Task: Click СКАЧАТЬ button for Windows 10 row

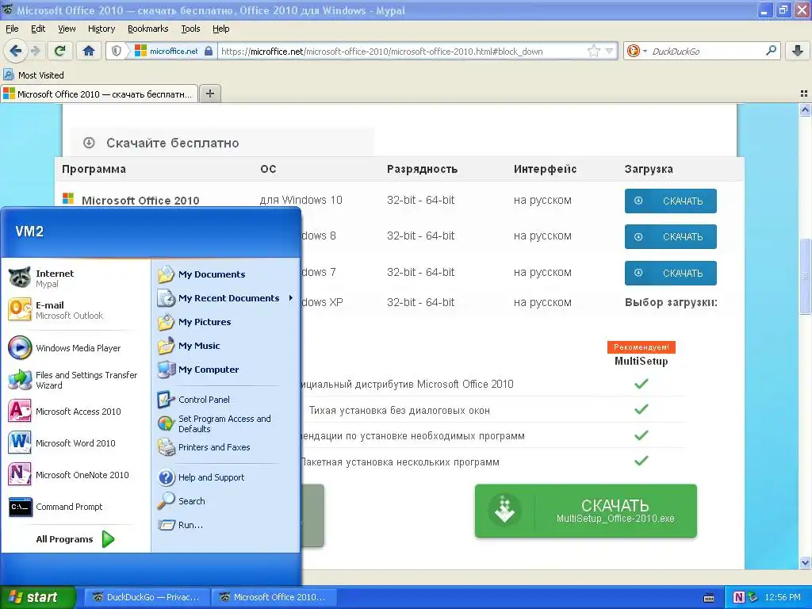Action: [670, 201]
